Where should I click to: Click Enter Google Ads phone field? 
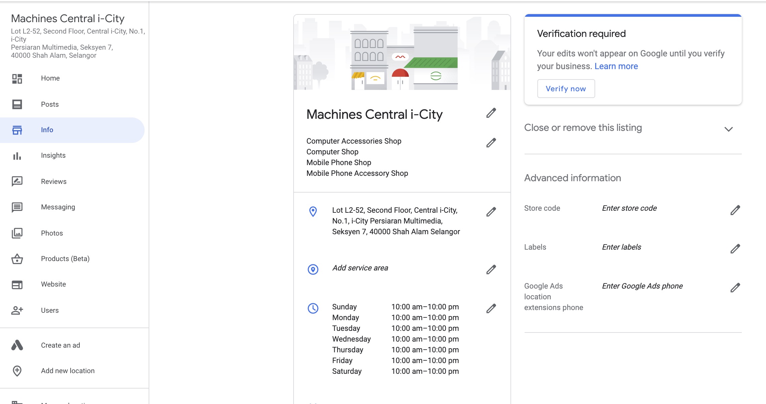coord(642,286)
